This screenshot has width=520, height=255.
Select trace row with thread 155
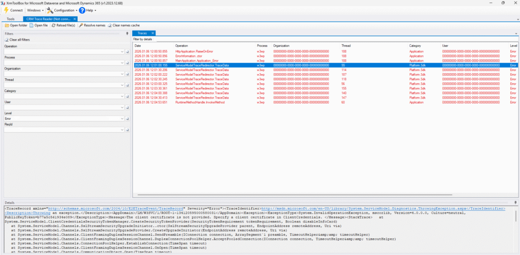tap(325, 88)
